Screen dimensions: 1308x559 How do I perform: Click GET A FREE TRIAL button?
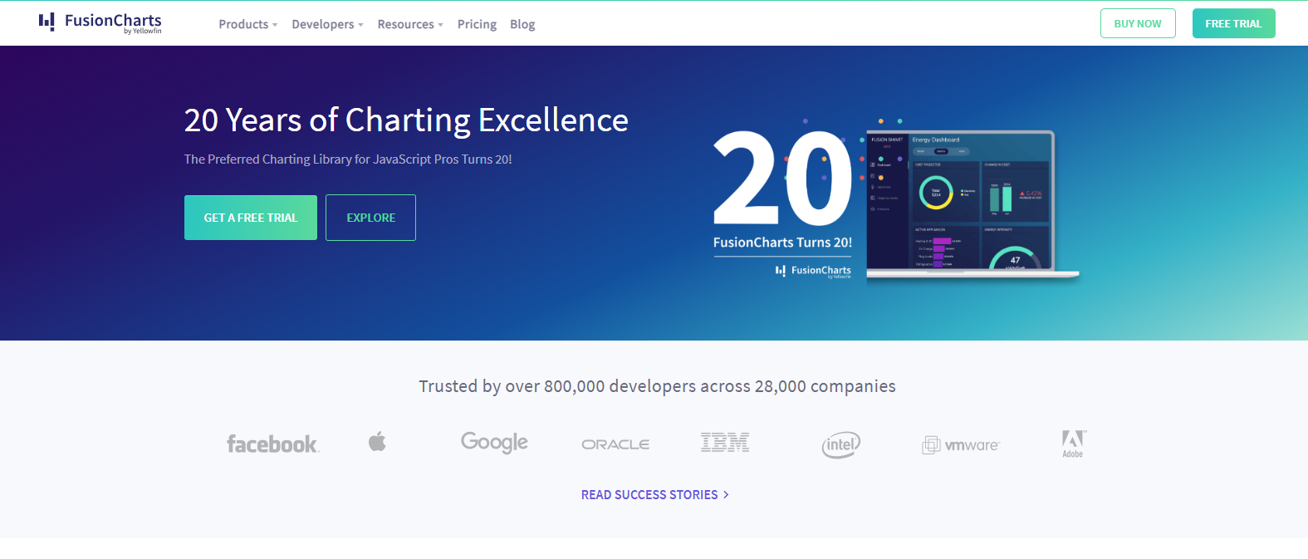tap(251, 218)
